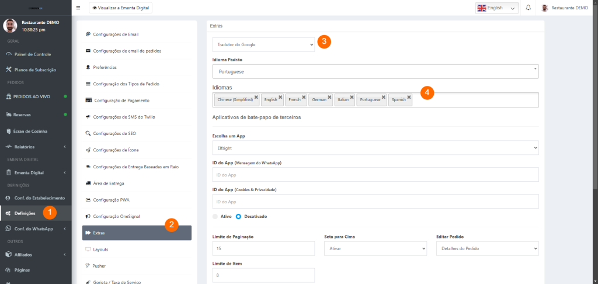Viewport: 598px width, 284px height.
Task: Open the notification bell
Action: [528, 8]
